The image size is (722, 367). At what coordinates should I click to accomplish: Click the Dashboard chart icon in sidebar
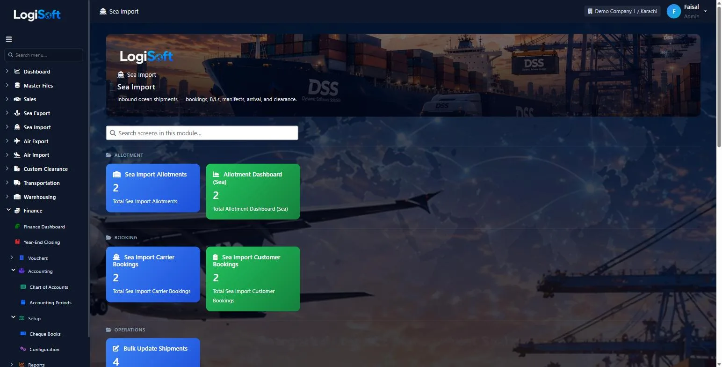[17, 72]
